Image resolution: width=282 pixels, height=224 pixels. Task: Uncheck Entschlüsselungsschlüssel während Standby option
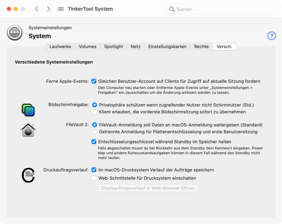94,142
